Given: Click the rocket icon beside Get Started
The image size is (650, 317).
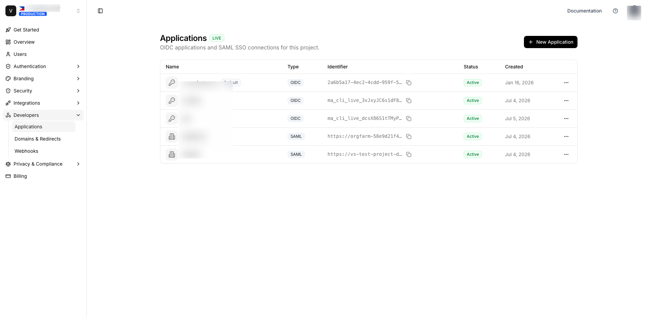Looking at the screenshot, I should point(8,30).
